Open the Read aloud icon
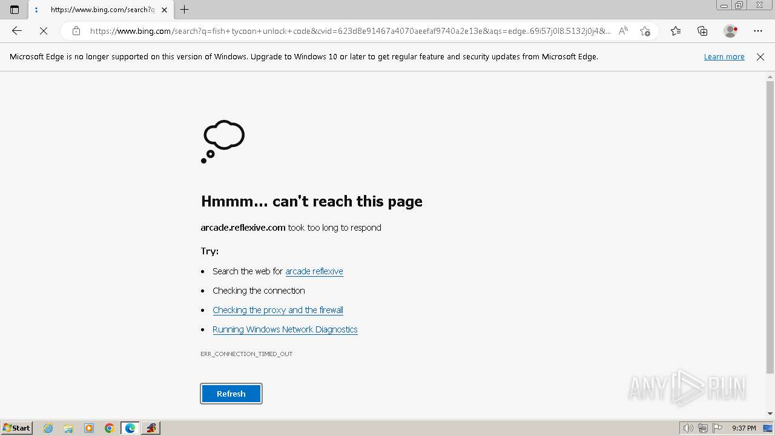Viewport: 775px width, 436px height. 623,31
